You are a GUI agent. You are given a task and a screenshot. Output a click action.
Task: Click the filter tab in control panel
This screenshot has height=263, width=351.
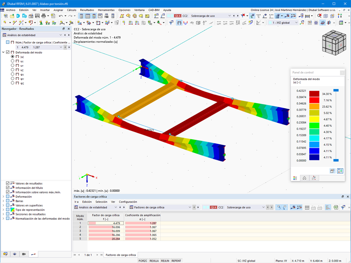pos(314,178)
